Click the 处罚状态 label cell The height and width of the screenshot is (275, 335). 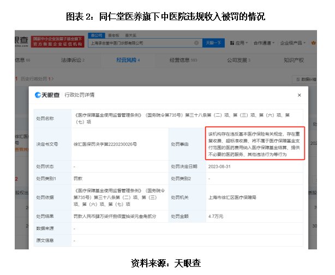click(x=52, y=167)
